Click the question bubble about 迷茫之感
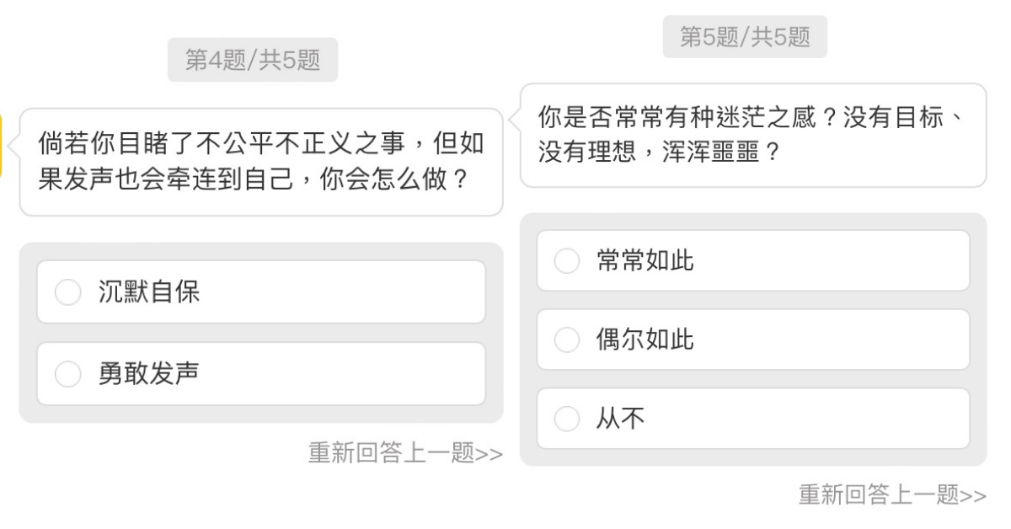Image resolution: width=1011 pixels, height=529 pixels. click(x=753, y=135)
